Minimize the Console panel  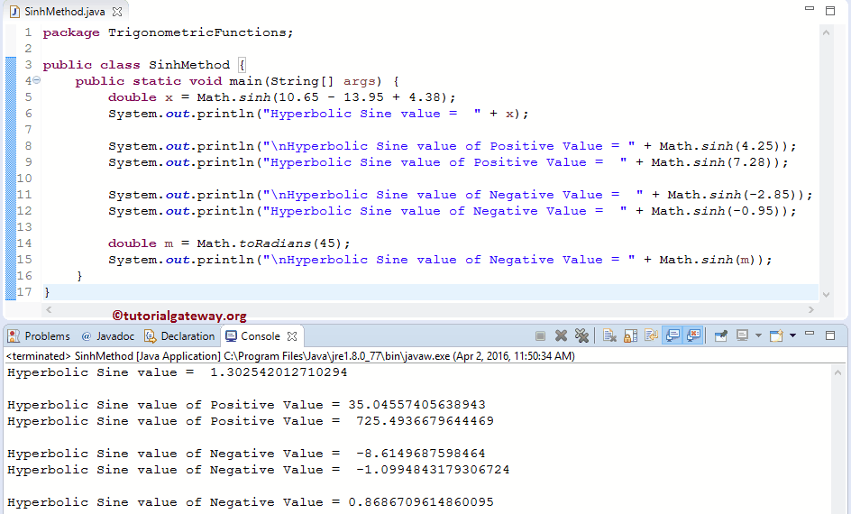click(810, 334)
